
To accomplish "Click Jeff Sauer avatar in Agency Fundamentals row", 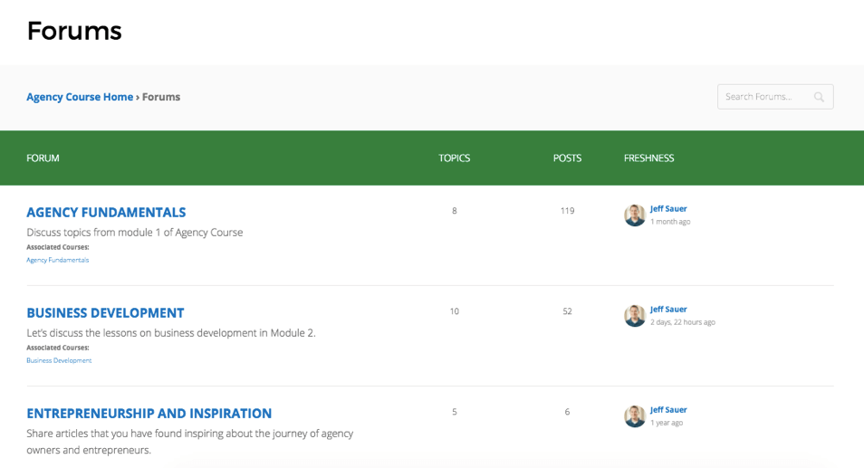I will (x=634, y=215).
